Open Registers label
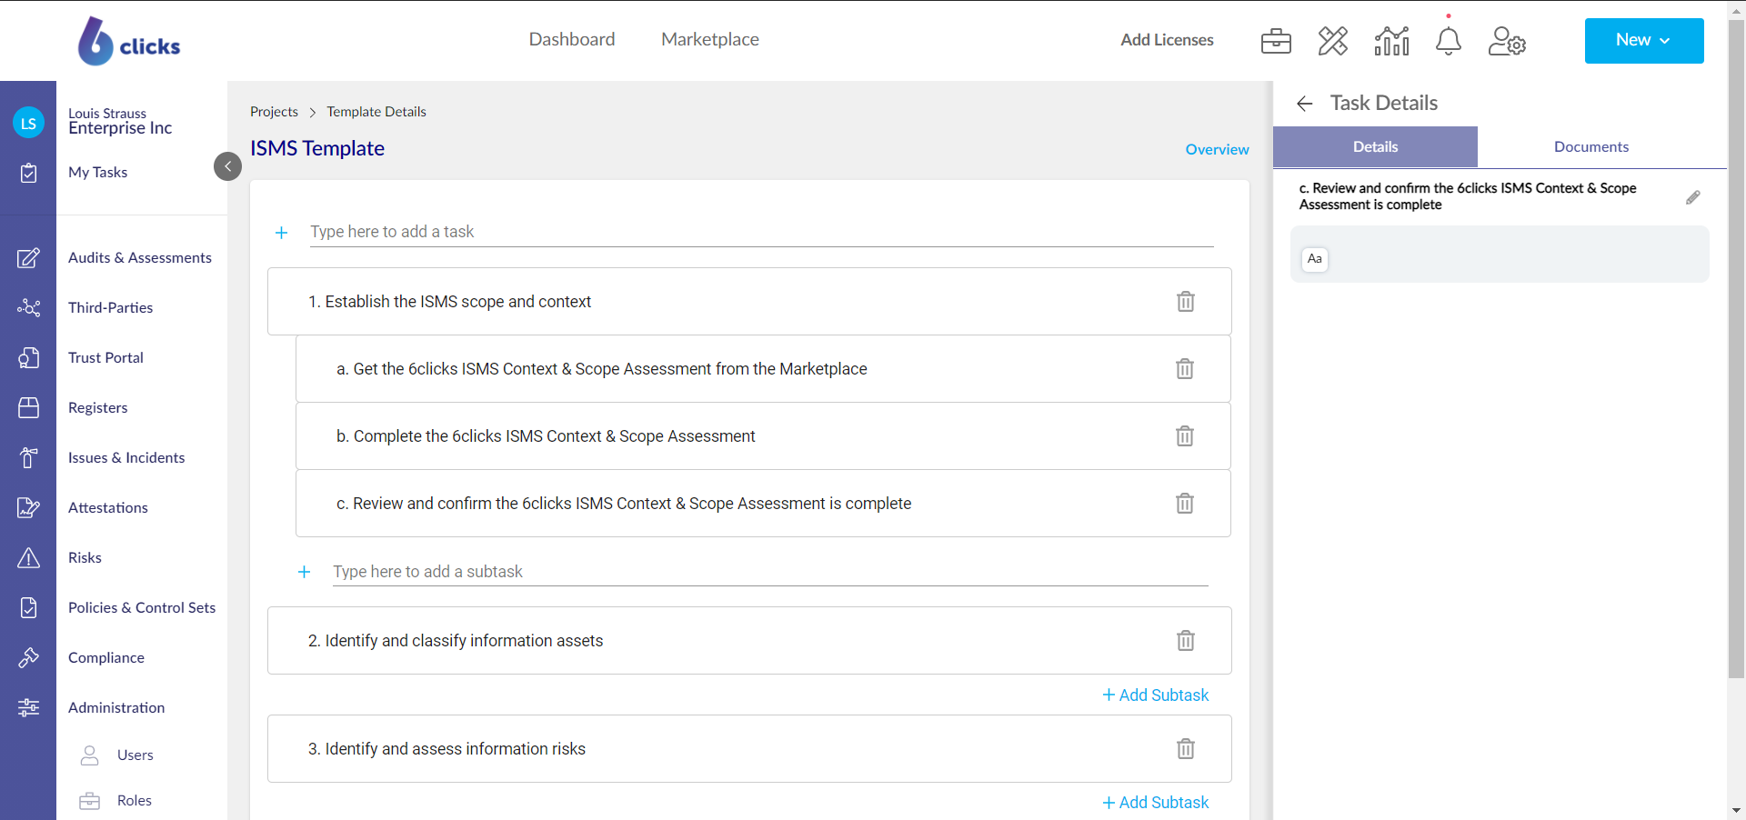Image resolution: width=1746 pixels, height=820 pixels. tap(97, 408)
